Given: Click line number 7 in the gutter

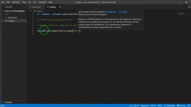Looking at the screenshot, I should coord(33,31).
